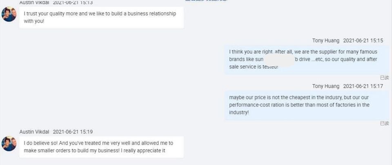The image size is (392, 165).
Task: Select the "I trust your quality more" message bubble
Action: click(101, 18)
